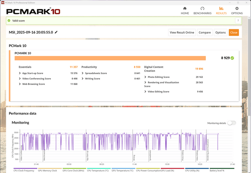Expand Rendering and Visualization Score
The height and width of the screenshot is (173, 251).
coord(145,83)
